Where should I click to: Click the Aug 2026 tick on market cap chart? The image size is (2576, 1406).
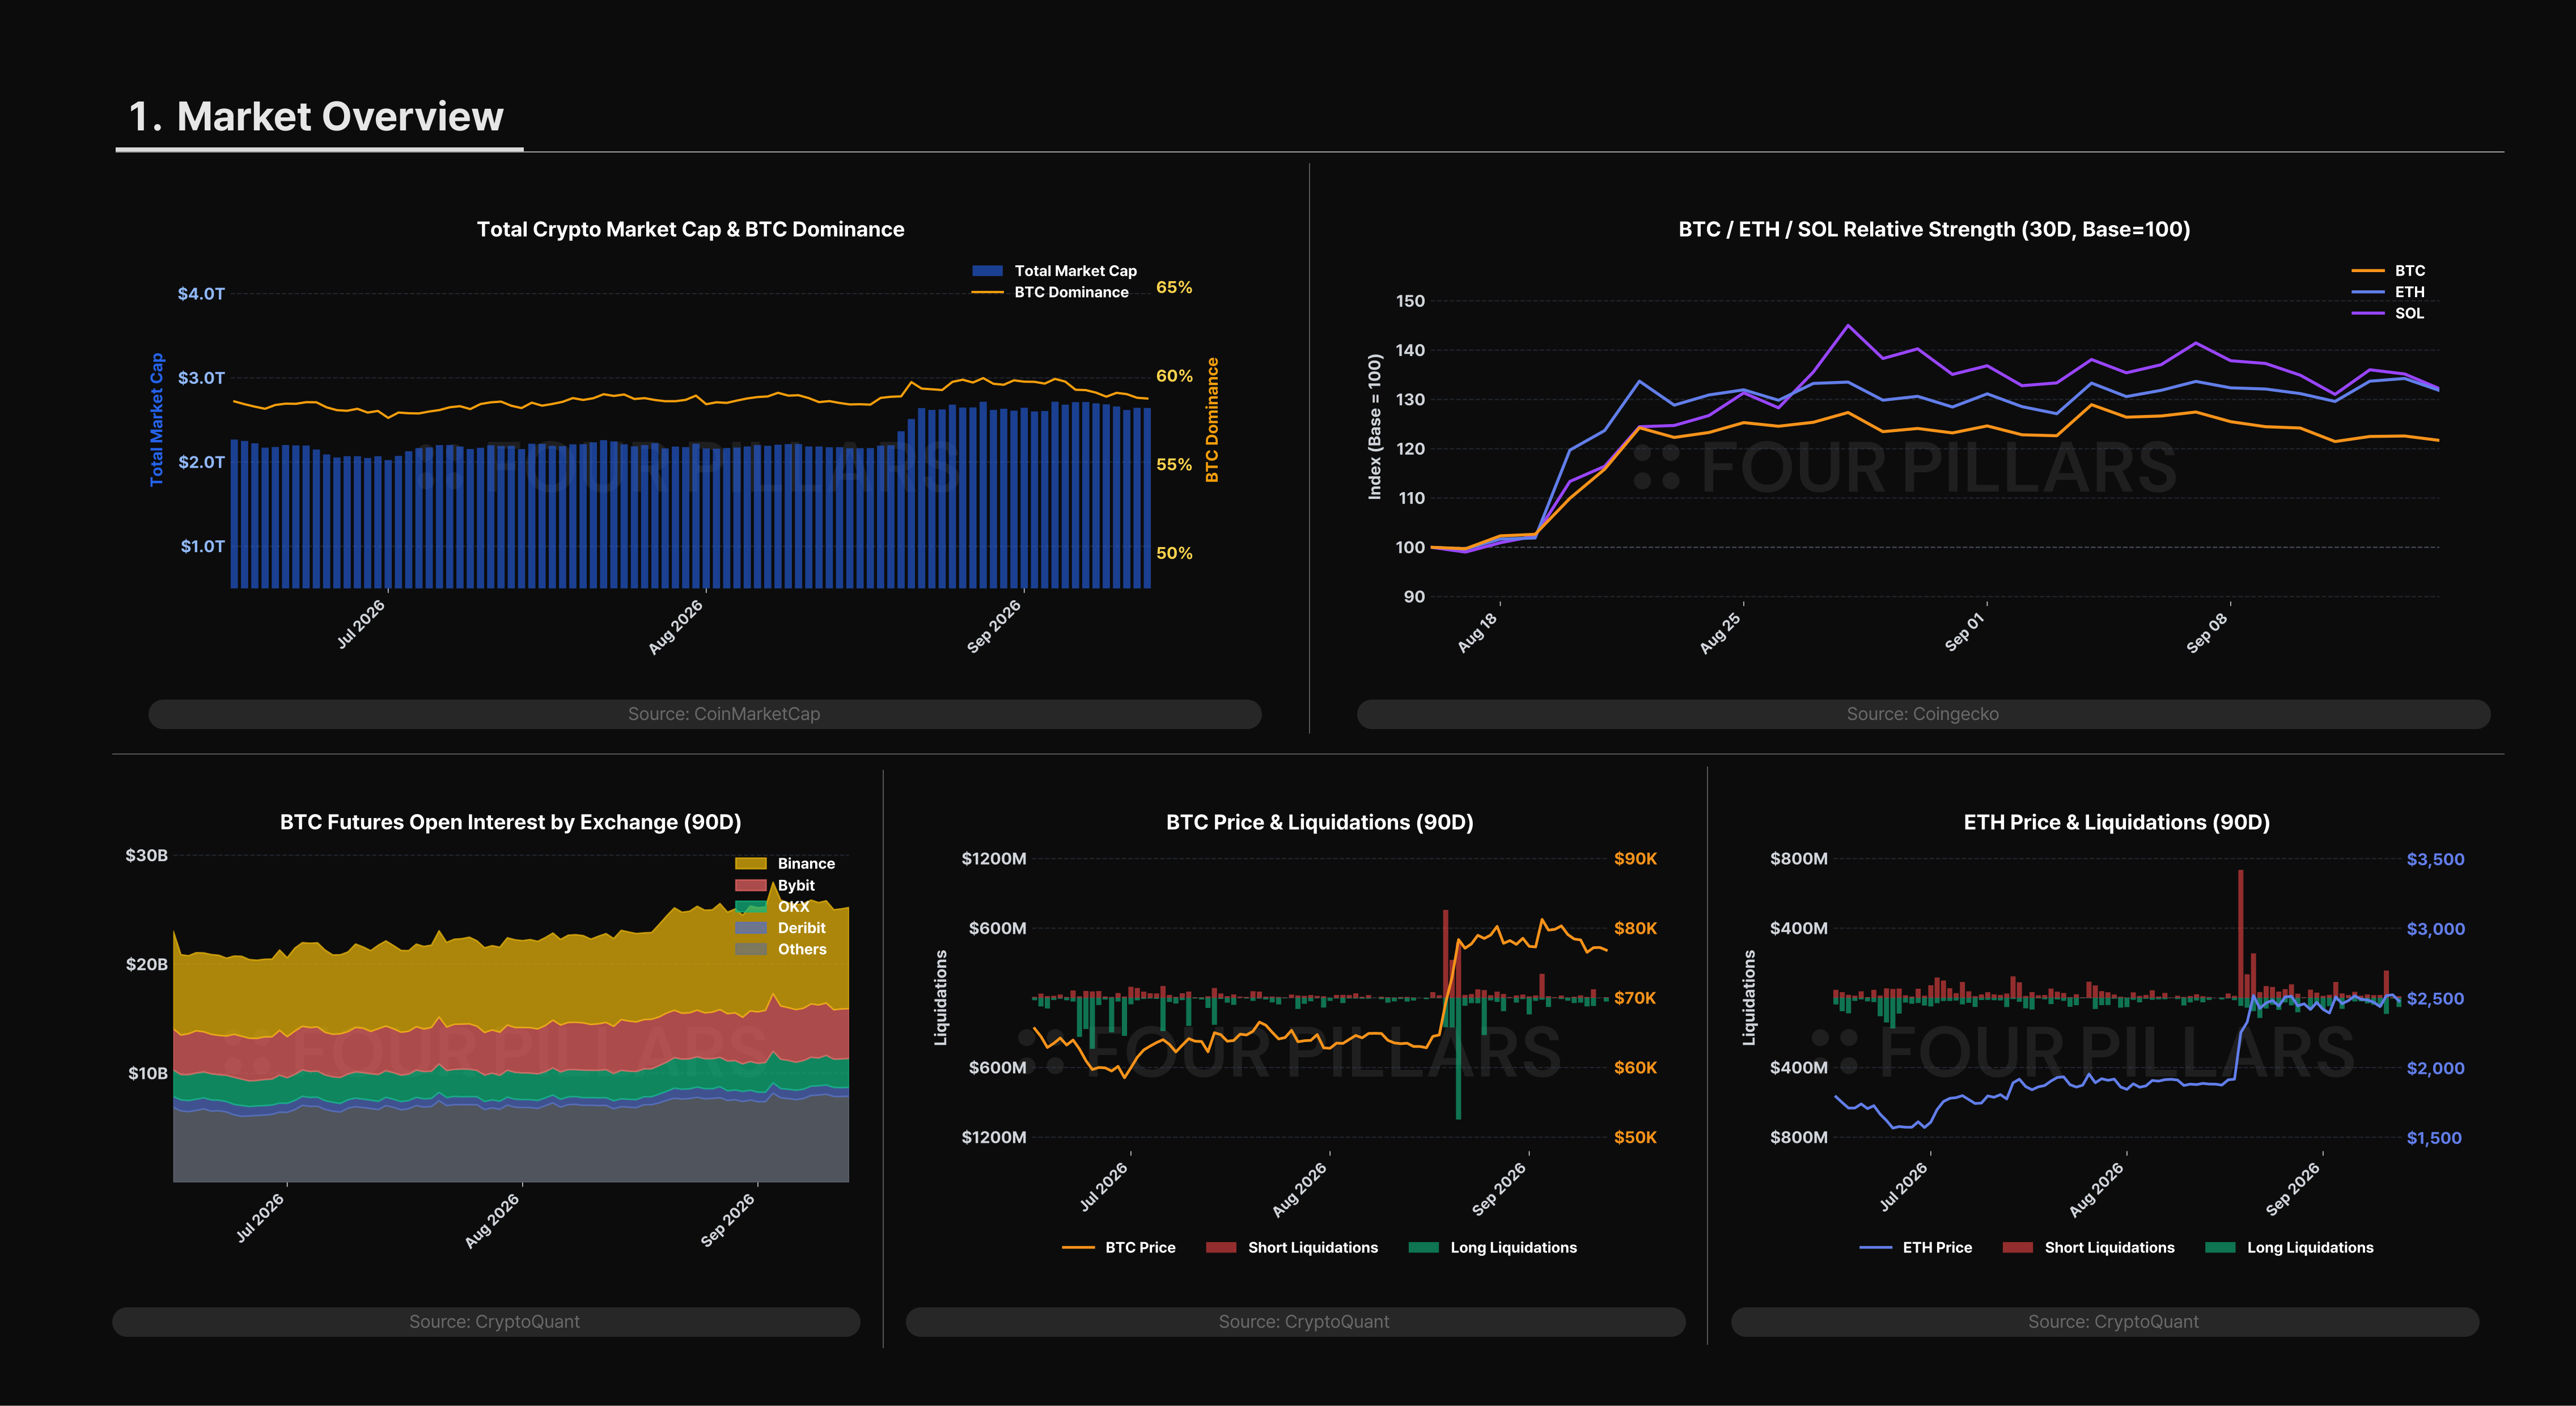[x=676, y=627]
